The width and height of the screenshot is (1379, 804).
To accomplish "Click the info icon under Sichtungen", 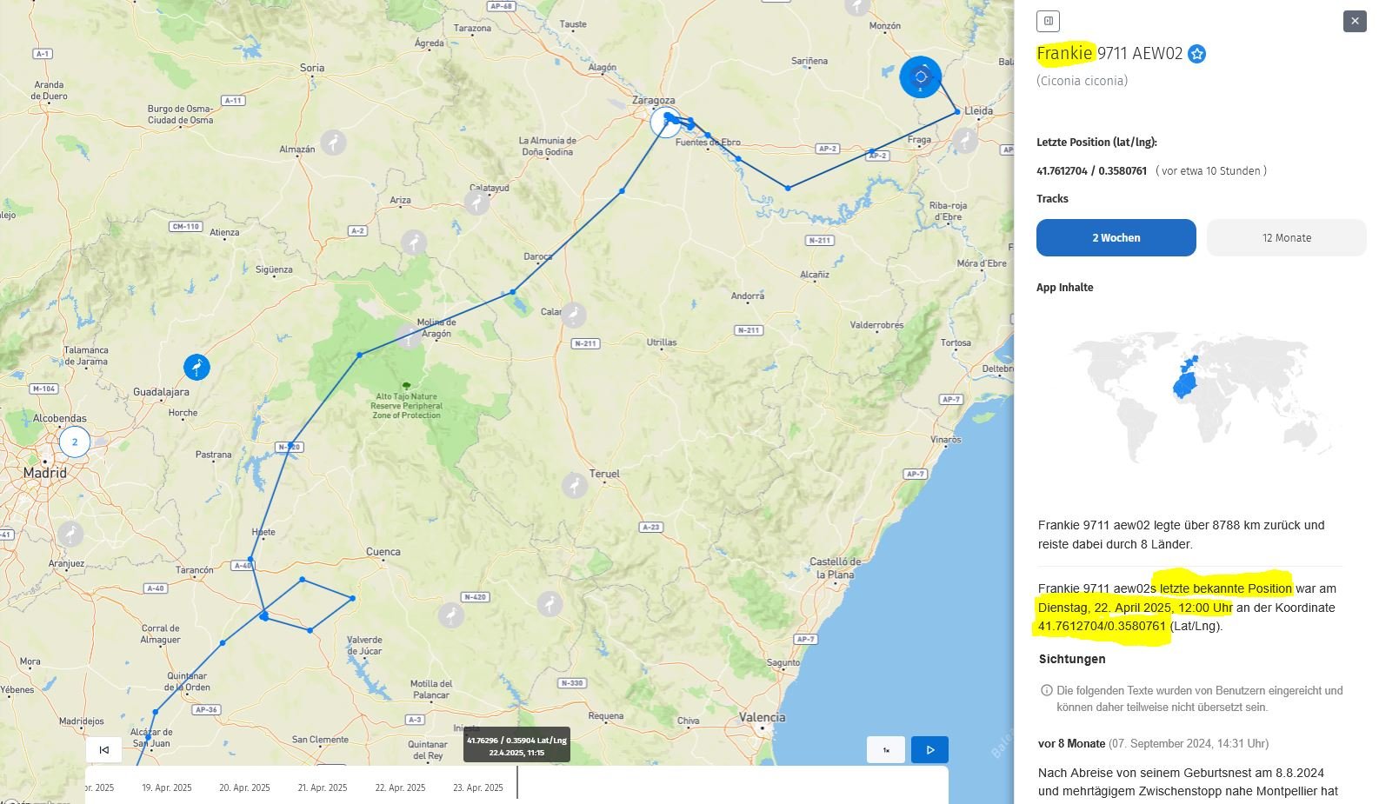I will [1046, 690].
